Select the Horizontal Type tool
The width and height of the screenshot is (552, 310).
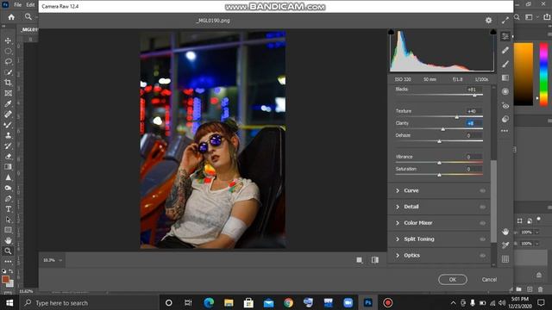coord(8,209)
